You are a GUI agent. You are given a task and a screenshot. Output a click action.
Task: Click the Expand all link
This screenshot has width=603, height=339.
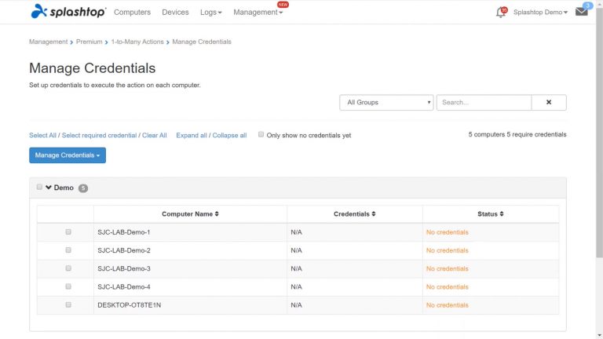coord(192,135)
